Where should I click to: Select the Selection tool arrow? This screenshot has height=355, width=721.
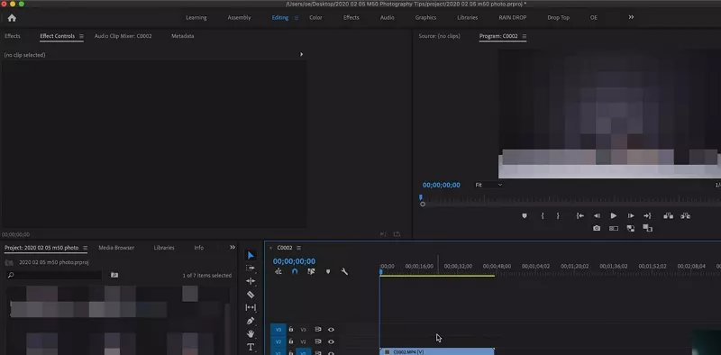coord(251,255)
